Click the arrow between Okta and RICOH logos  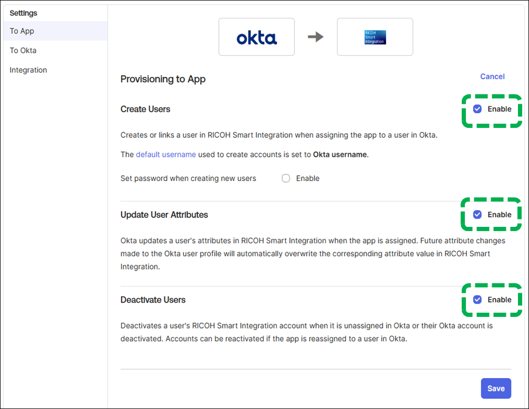click(x=316, y=37)
